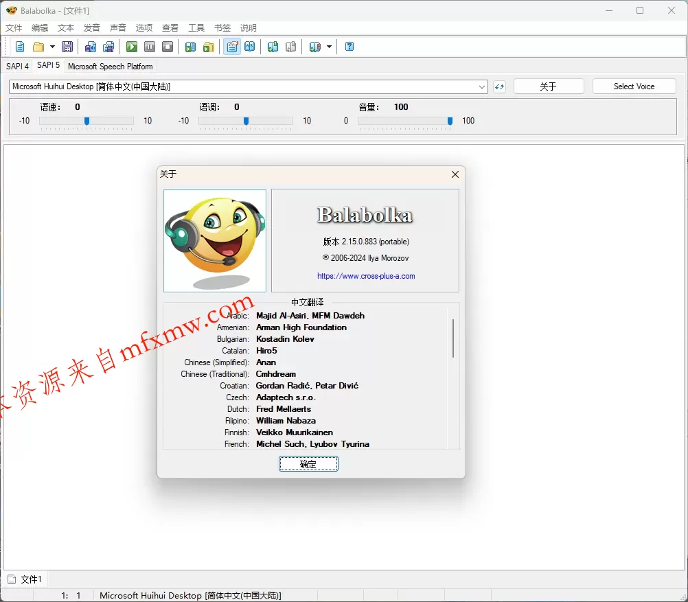The width and height of the screenshot is (688, 602).
Task: Click the Split and Convert to Audio icon
Action: pos(108,47)
